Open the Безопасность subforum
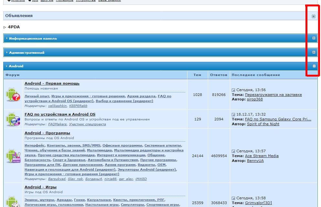The height and width of the screenshot is (207, 321). click(x=37, y=160)
